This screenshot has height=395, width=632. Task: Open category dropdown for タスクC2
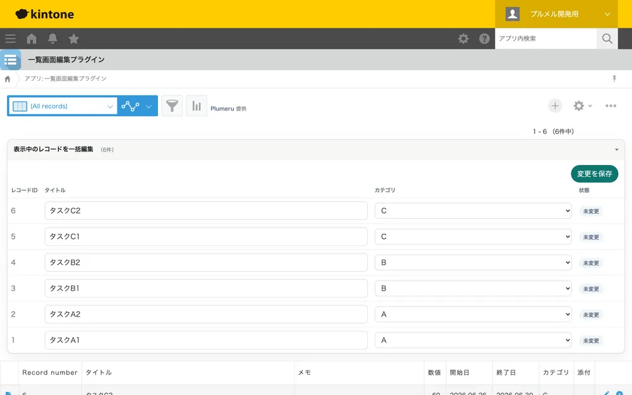pos(473,211)
